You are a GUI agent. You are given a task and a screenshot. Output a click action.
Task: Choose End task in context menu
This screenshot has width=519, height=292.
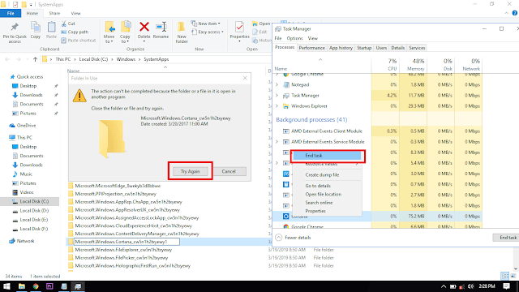coord(328,155)
